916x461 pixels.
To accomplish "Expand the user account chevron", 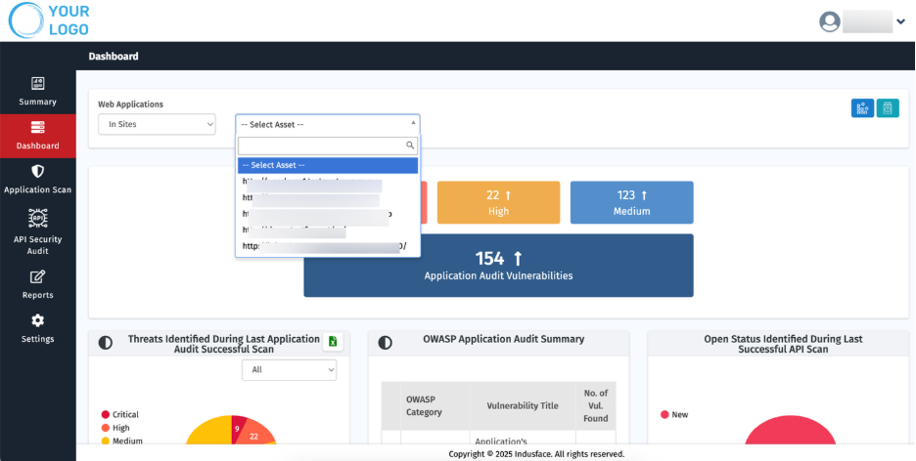I will coord(900,21).
